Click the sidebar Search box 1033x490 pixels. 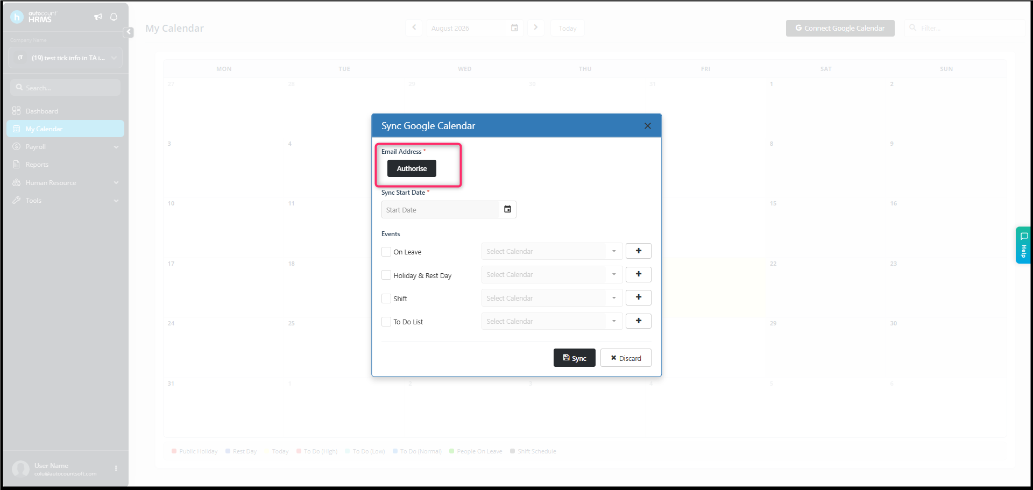[65, 88]
